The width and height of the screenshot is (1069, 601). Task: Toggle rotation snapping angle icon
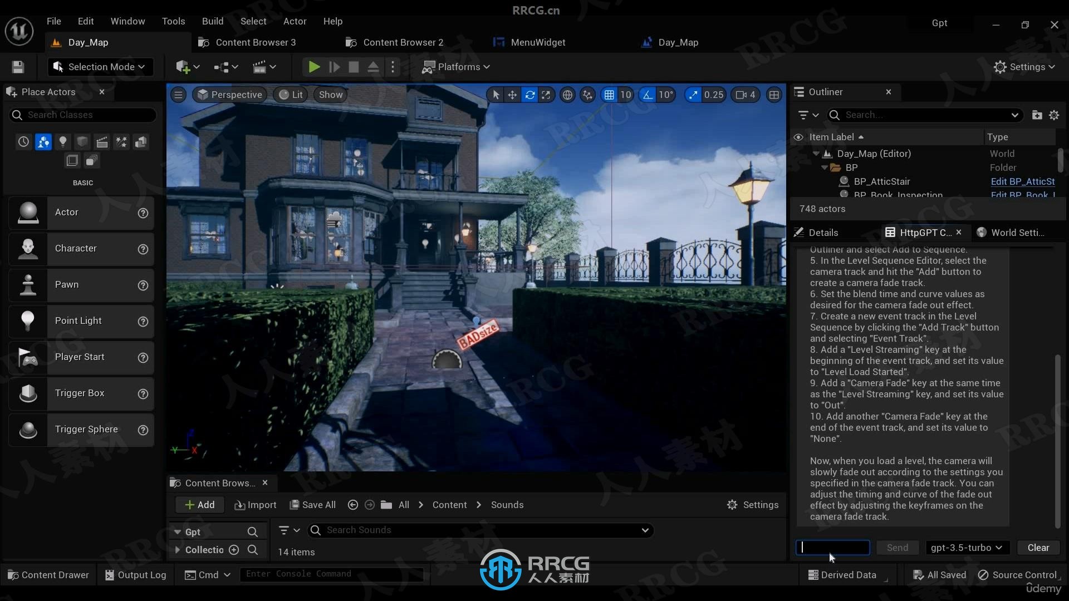tap(648, 95)
